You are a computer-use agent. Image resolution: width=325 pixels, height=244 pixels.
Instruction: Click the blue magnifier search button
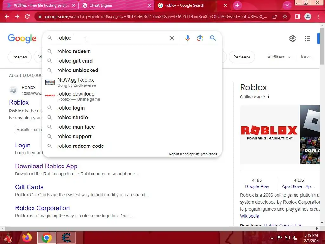[x=213, y=38]
